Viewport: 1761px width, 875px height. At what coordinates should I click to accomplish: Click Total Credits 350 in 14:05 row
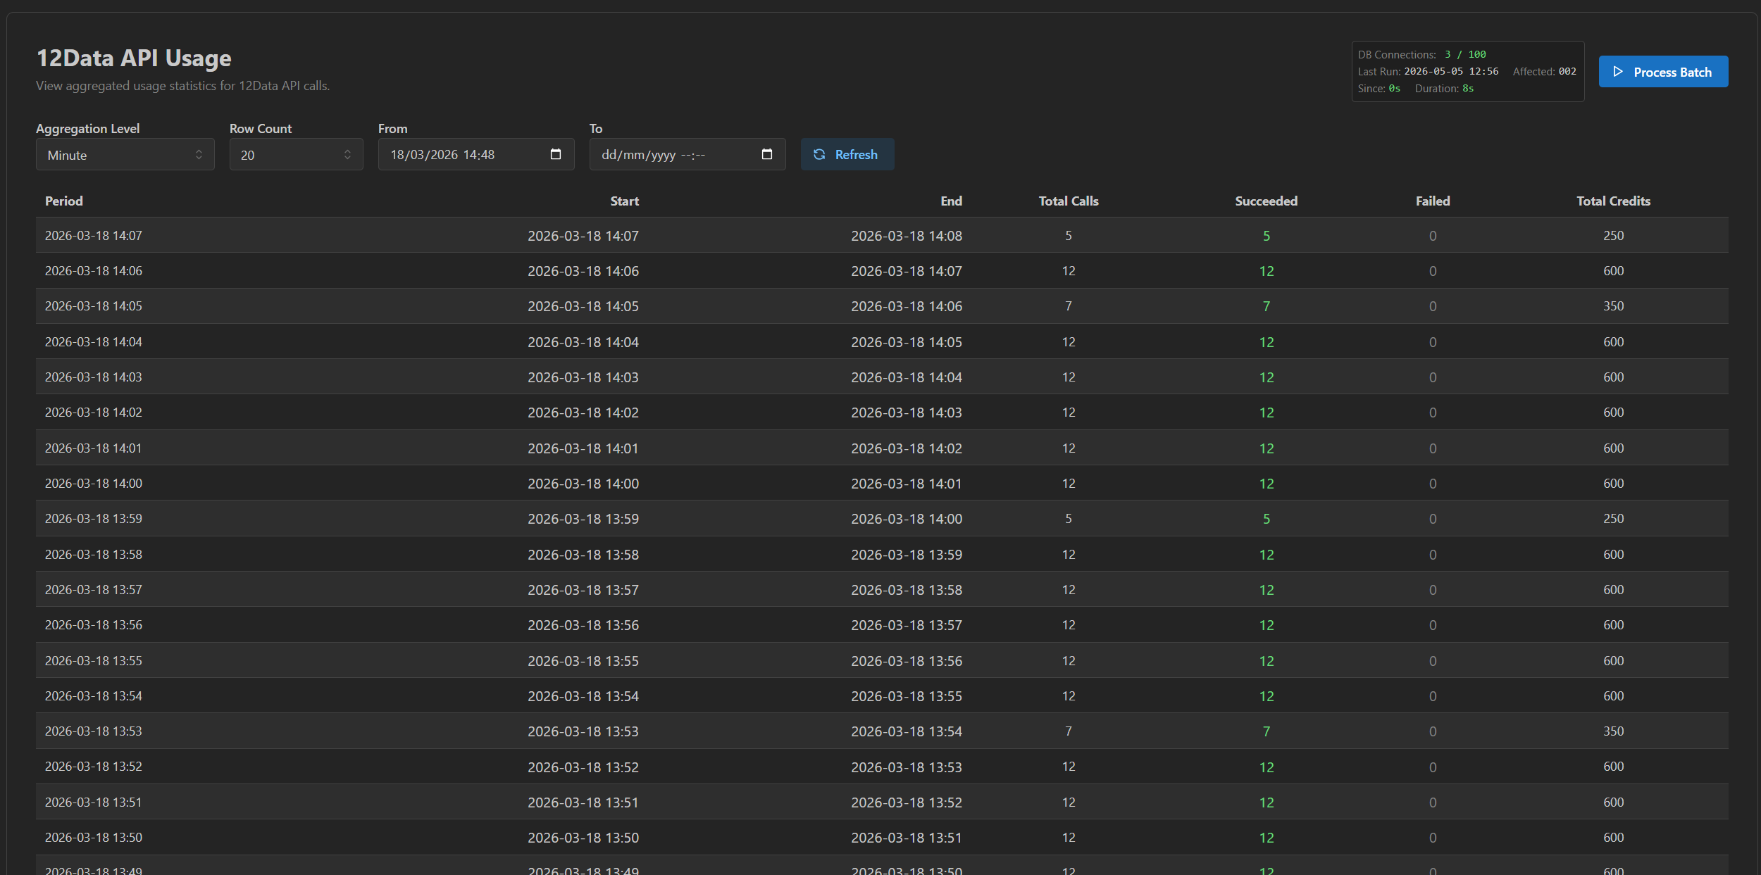[1613, 306]
